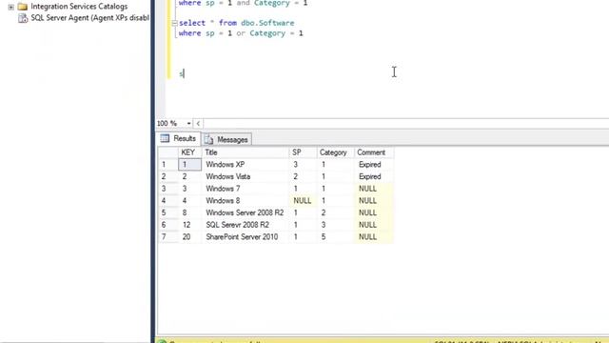Click the Messages tab icon
The width and height of the screenshot is (609, 343).
[x=209, y=140]
